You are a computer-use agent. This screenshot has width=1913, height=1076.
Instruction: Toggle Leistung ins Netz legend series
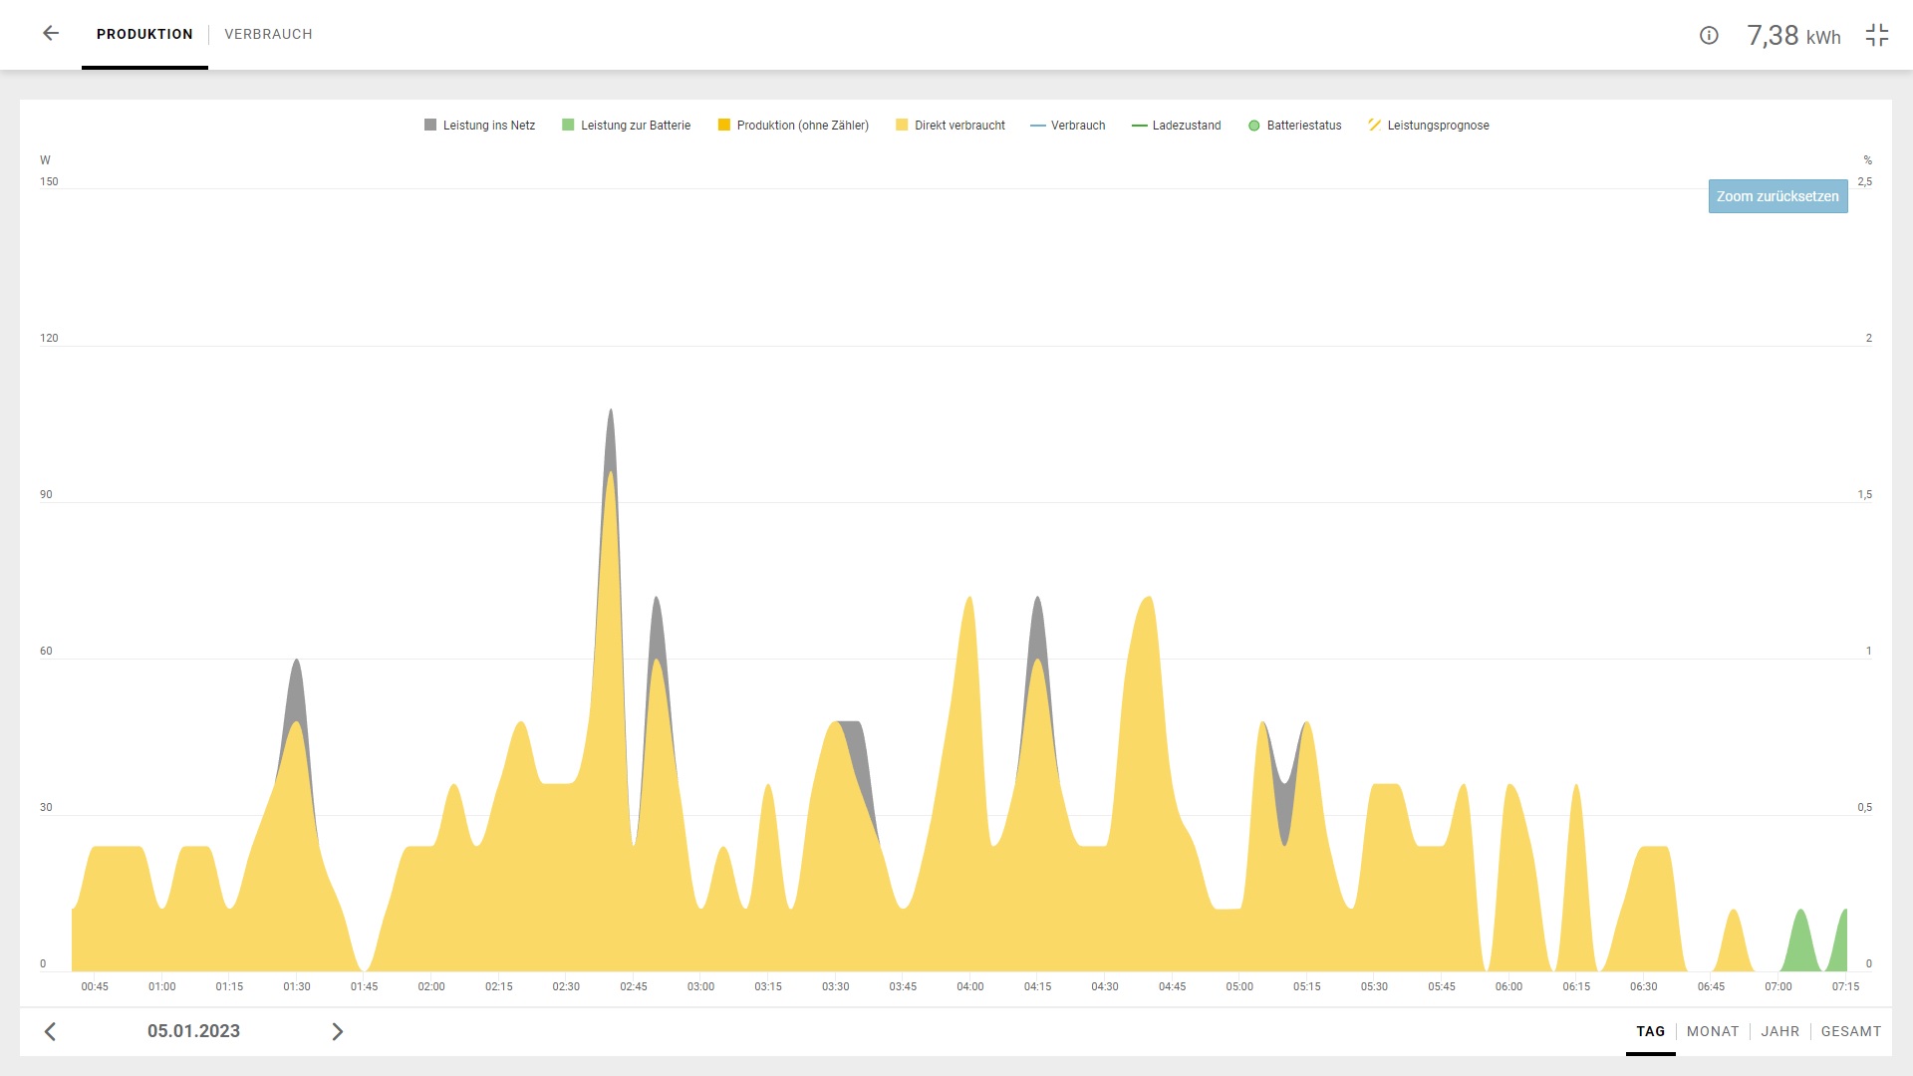480,126
